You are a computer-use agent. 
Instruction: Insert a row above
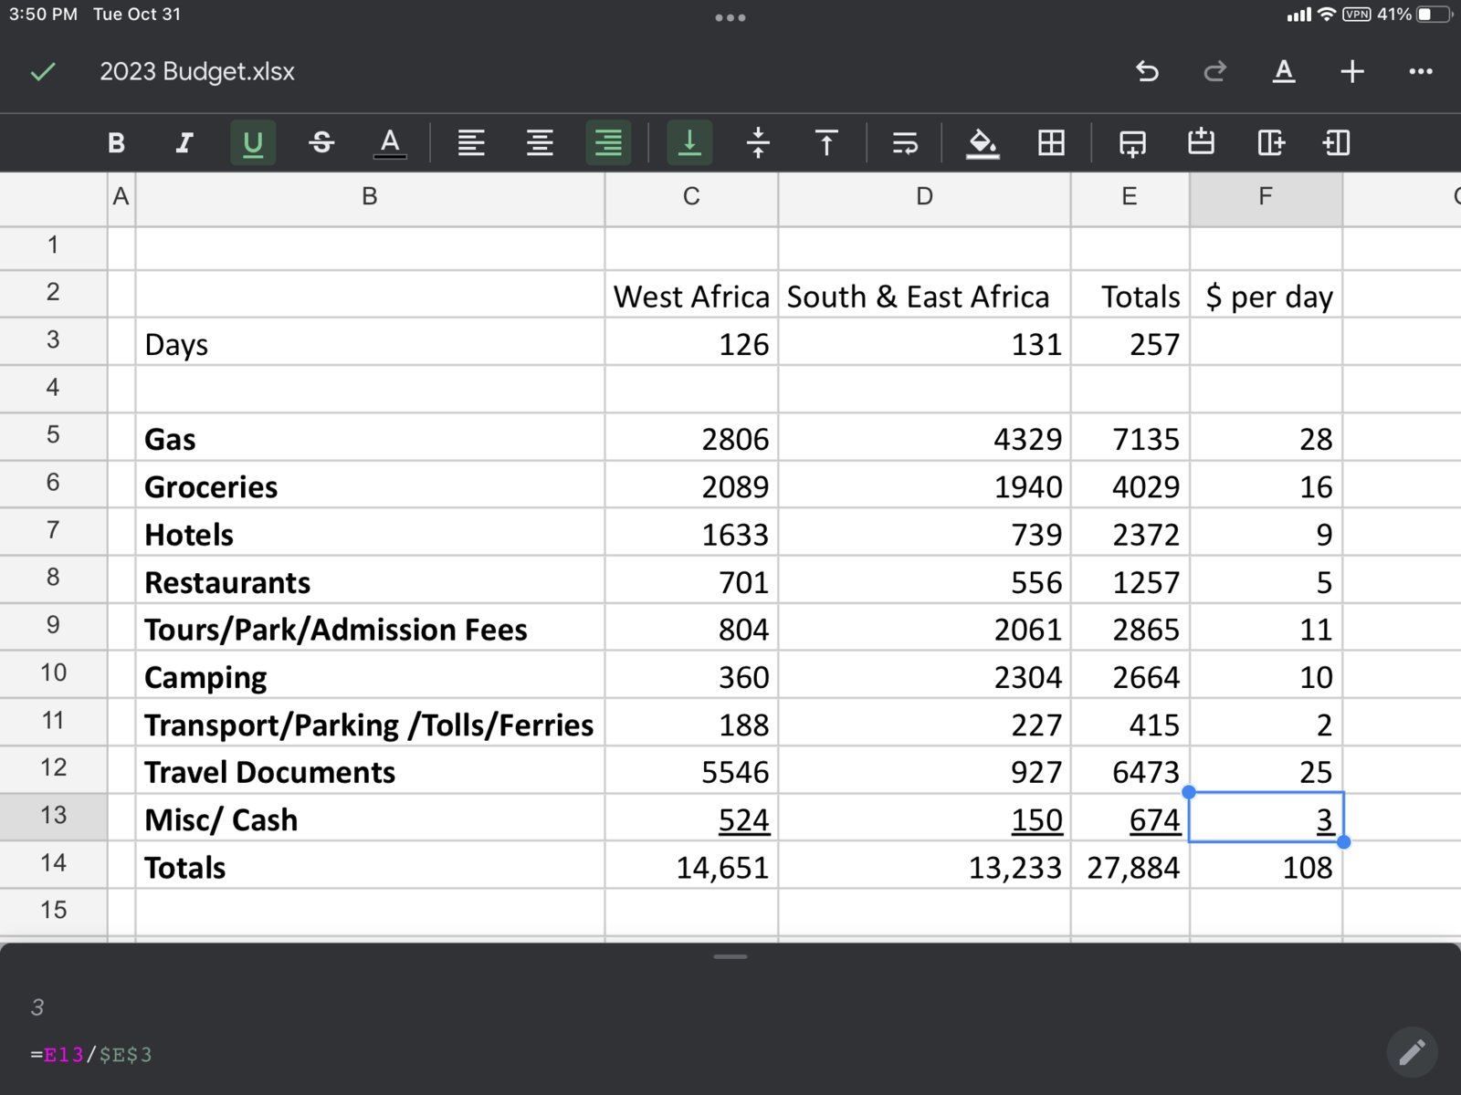(x=1201, y=141)
